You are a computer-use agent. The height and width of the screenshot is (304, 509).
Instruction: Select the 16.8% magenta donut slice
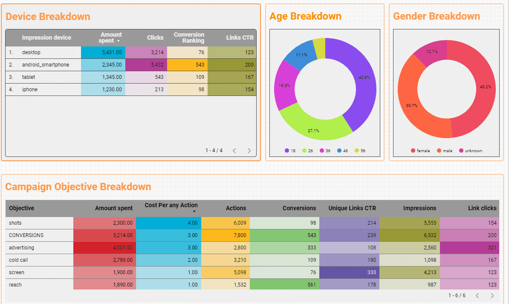(284, 86)
